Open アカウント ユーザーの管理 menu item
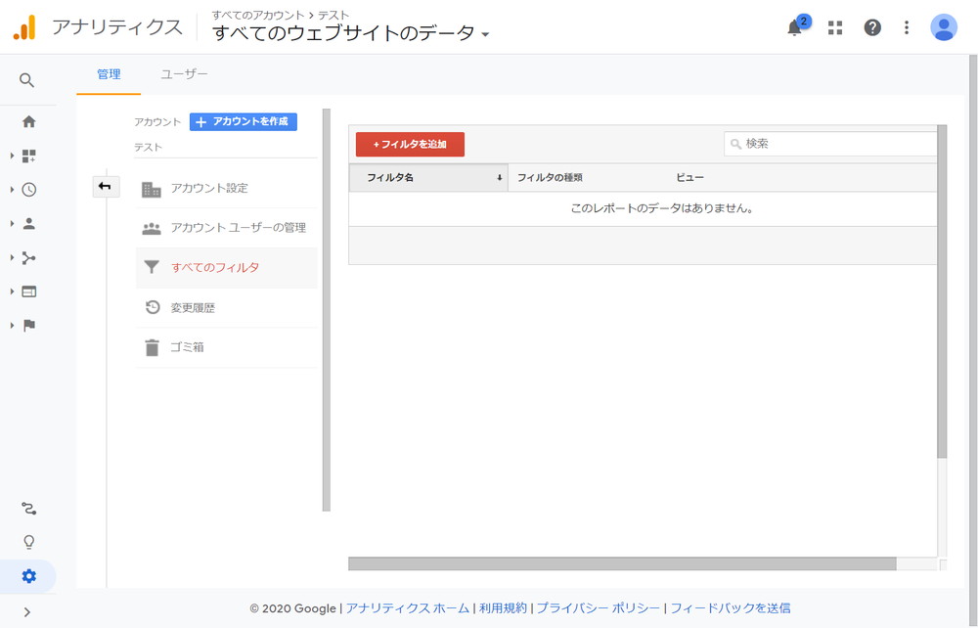 point(227,228)
